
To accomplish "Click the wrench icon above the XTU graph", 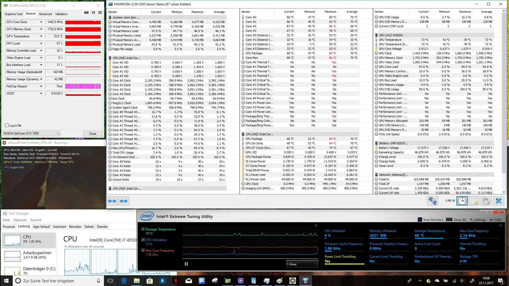I will pyautogui.click(x=316, y=225).
